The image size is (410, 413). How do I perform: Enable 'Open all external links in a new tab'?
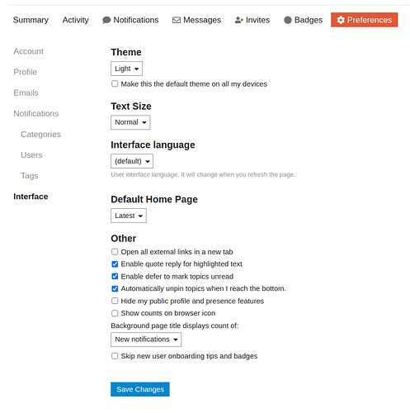[x=115, y=252]
